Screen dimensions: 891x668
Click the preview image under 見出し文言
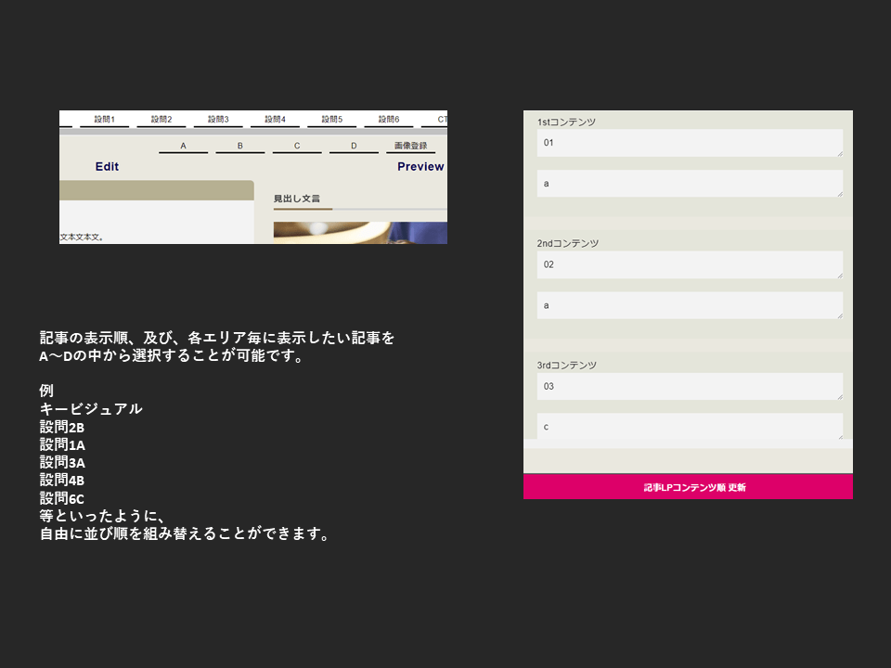[x=360, y=233]
